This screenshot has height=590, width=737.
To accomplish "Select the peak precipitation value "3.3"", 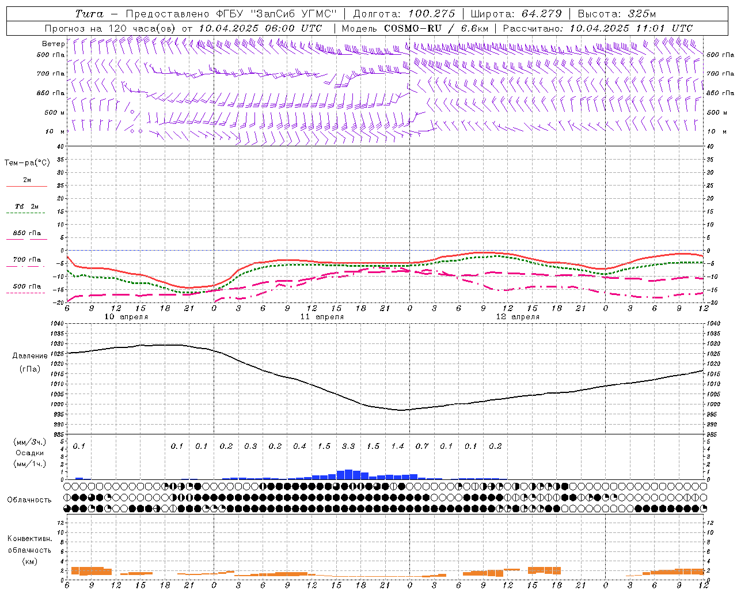I will click(348, 447).
